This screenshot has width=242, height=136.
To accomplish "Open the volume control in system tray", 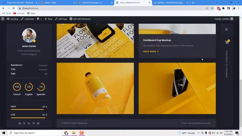I will pyautogui.click(x=221, y=133).
